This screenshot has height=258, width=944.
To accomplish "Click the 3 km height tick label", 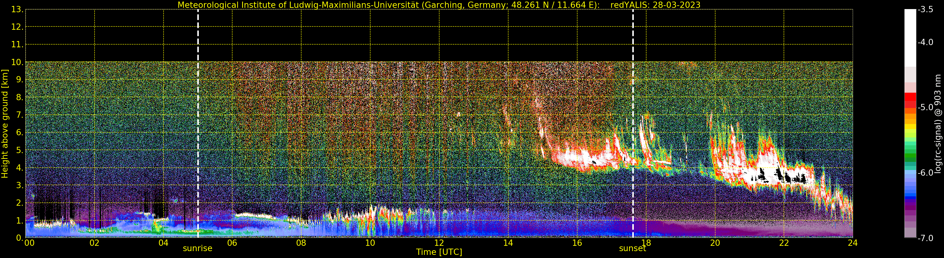I will pos(19,185).
